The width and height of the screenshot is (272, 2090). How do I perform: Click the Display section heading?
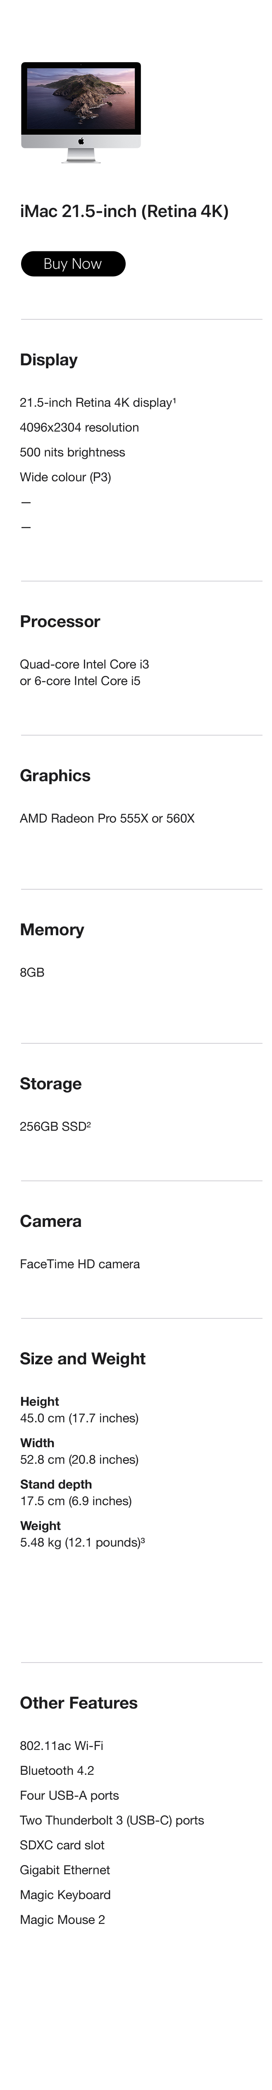point(49,360)
